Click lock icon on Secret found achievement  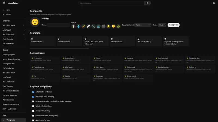click(x=125, y=76)
